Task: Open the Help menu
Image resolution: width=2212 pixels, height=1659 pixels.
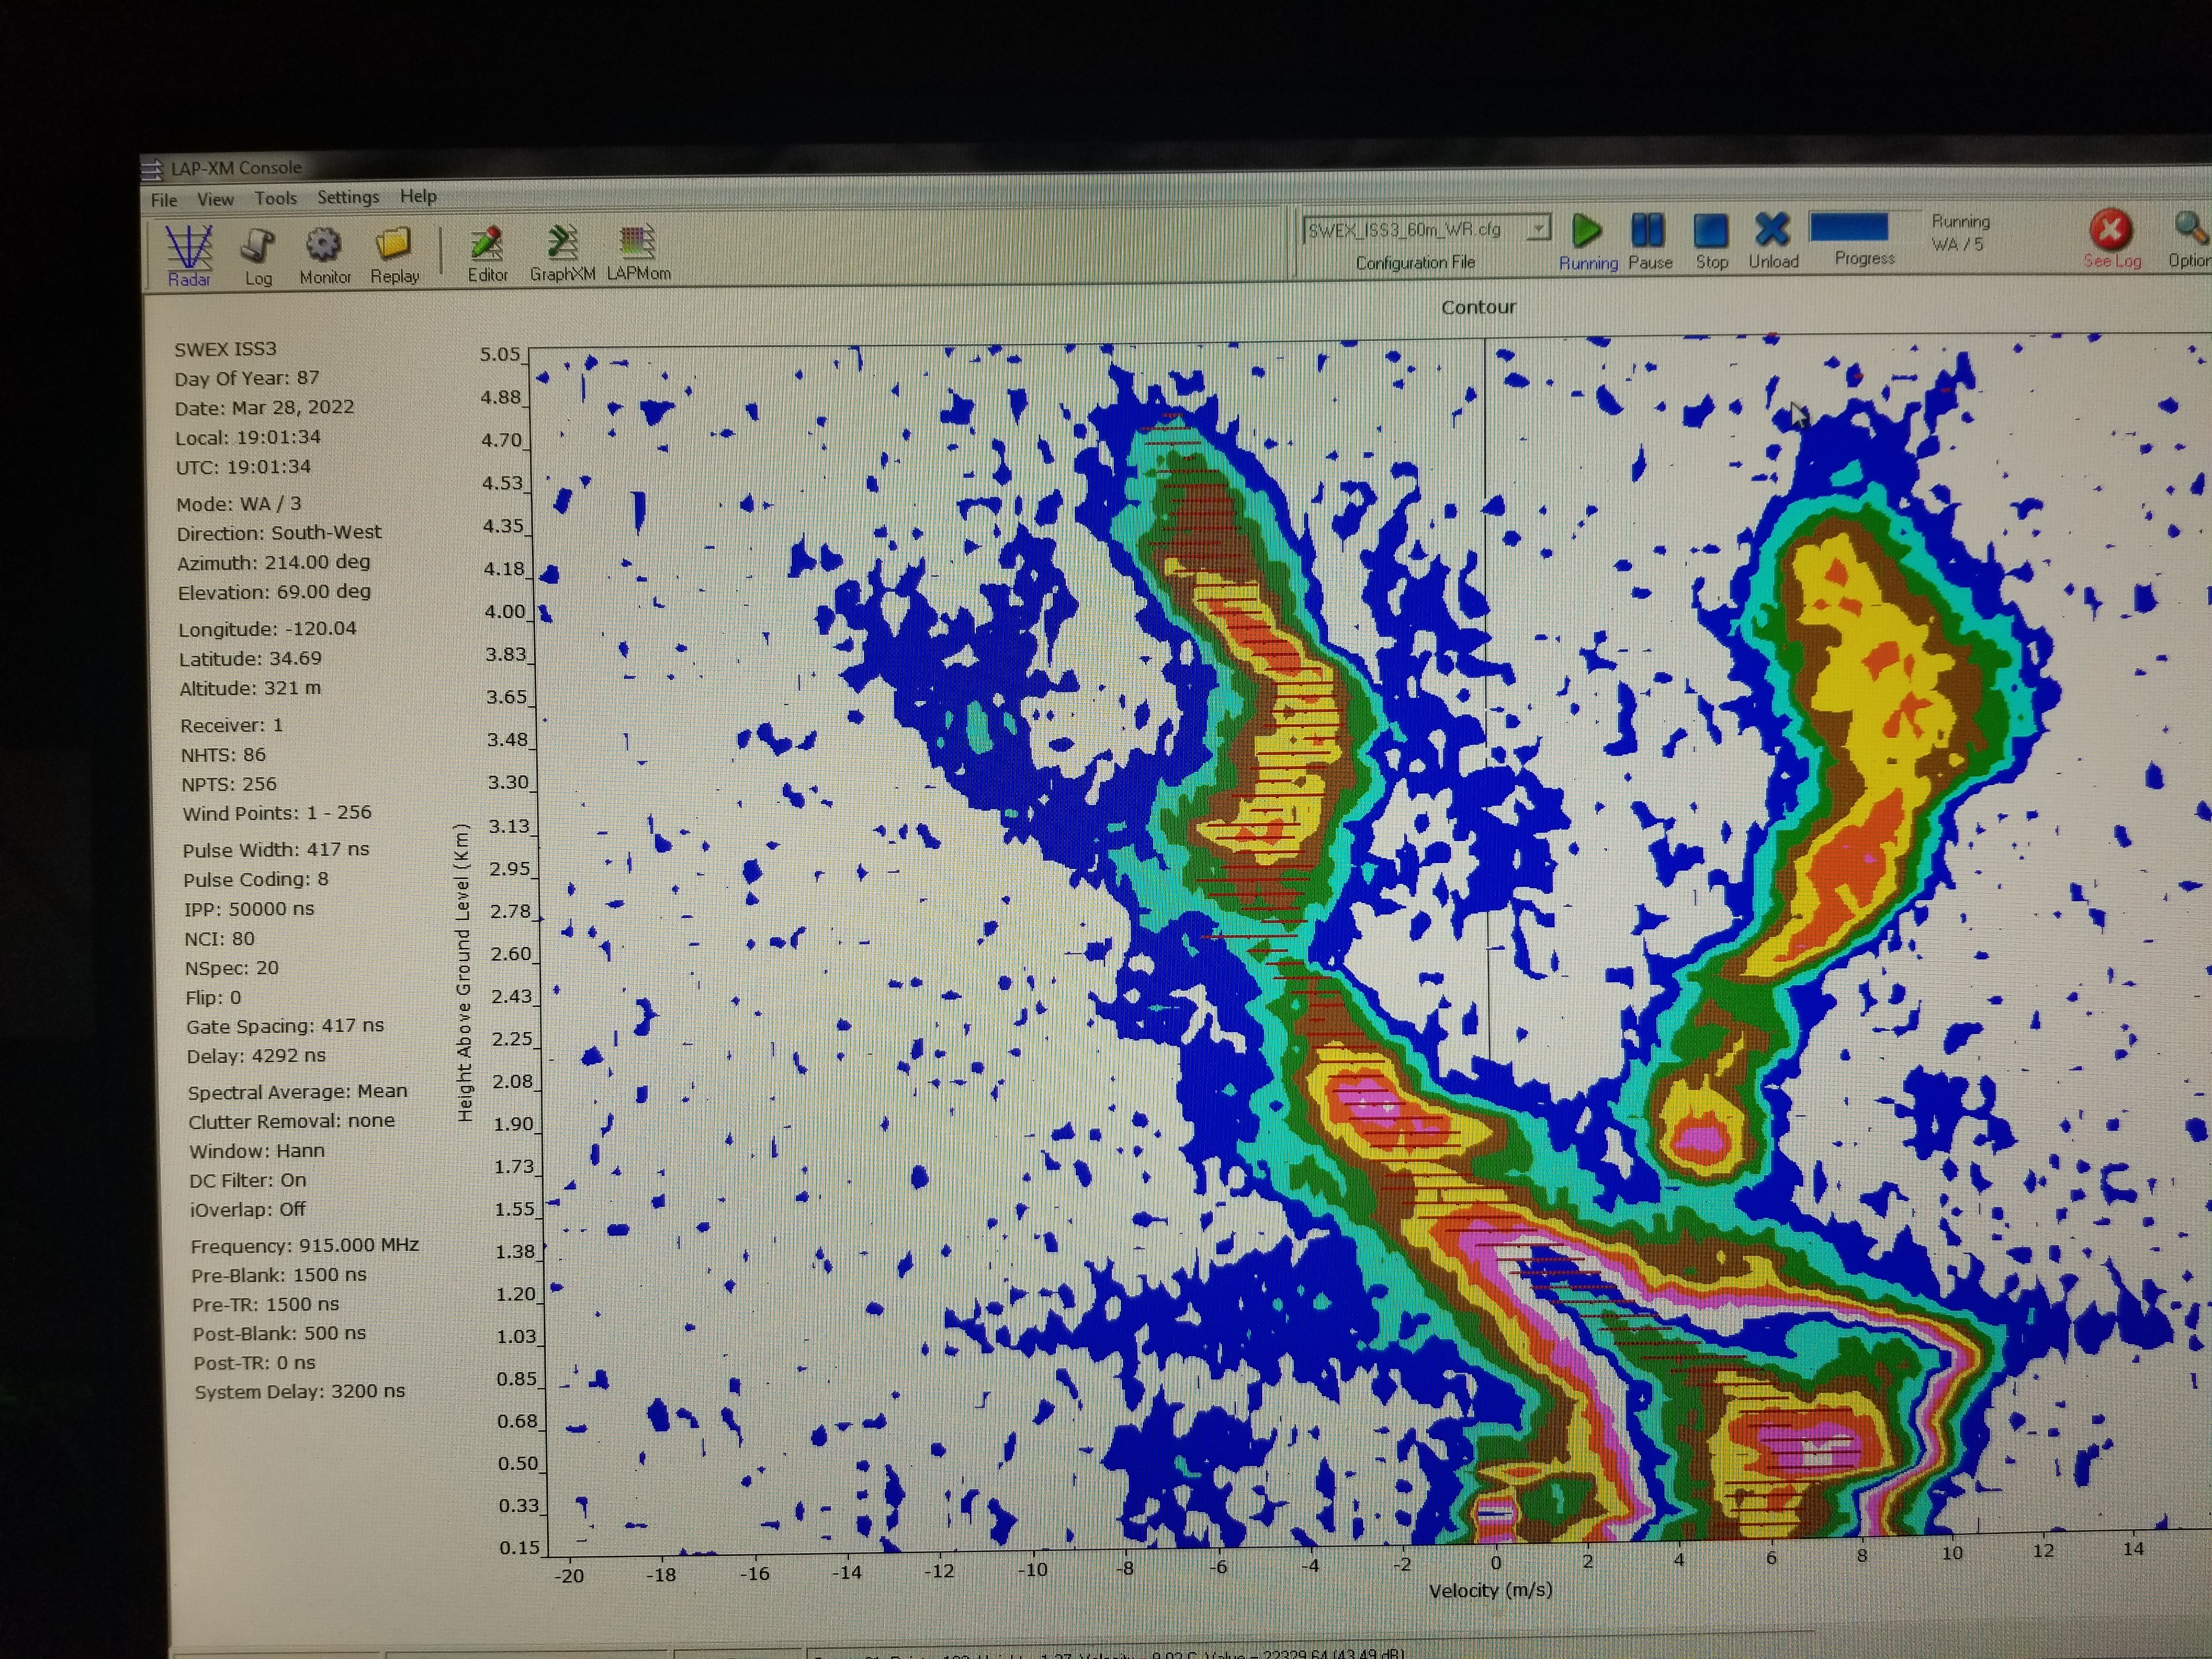Action: point(418,196)
